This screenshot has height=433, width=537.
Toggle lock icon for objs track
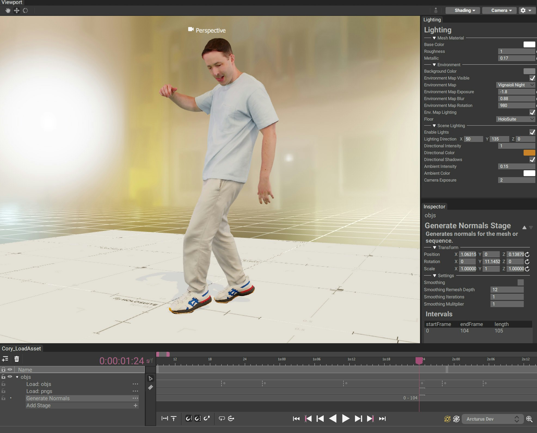coord(3,377)
